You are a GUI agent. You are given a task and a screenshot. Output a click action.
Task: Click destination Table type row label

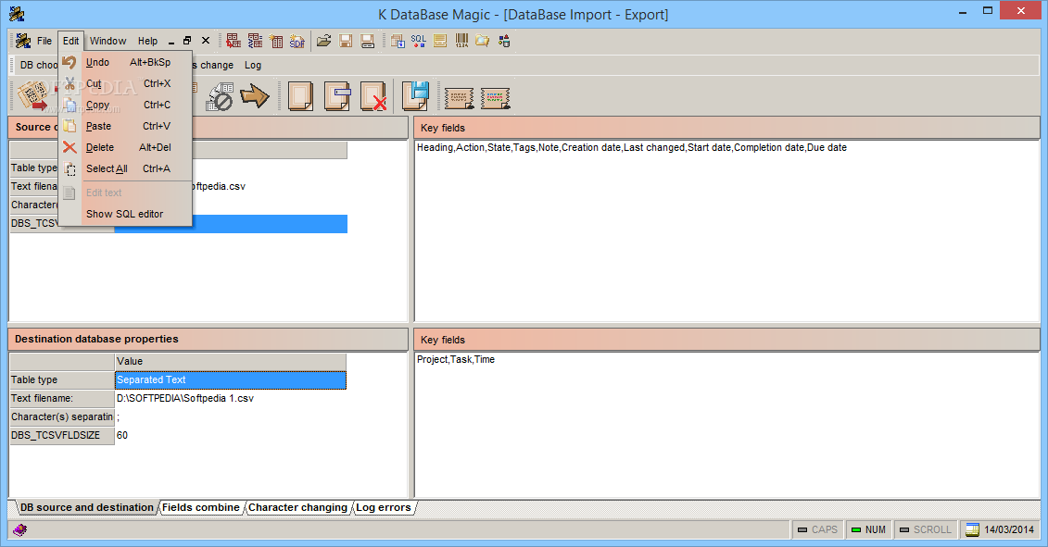(x=62, y=380)
